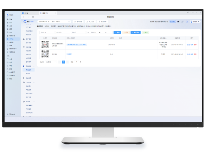Viewport: 206px width, 154px height.
Task: Open the items-per-page dropdown in pagination
Action: [x=51, y=62]
